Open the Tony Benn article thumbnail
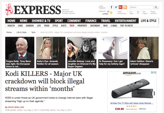 [20, 53]
